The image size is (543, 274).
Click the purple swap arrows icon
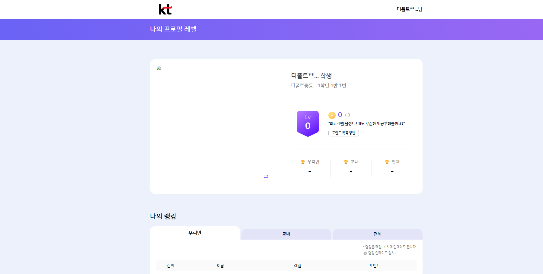pyautogui.click(x=266, y=177)
